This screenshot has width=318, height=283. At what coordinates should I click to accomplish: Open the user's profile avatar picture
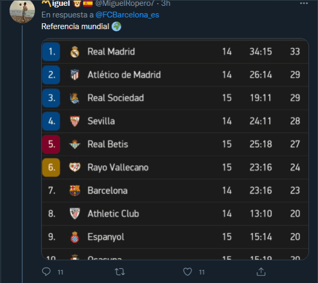pos(22,12)
